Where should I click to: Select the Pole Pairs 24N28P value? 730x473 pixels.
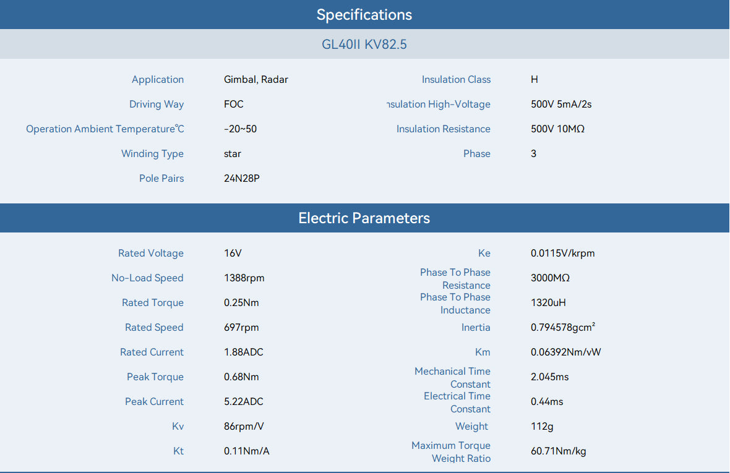pos(242,178)
